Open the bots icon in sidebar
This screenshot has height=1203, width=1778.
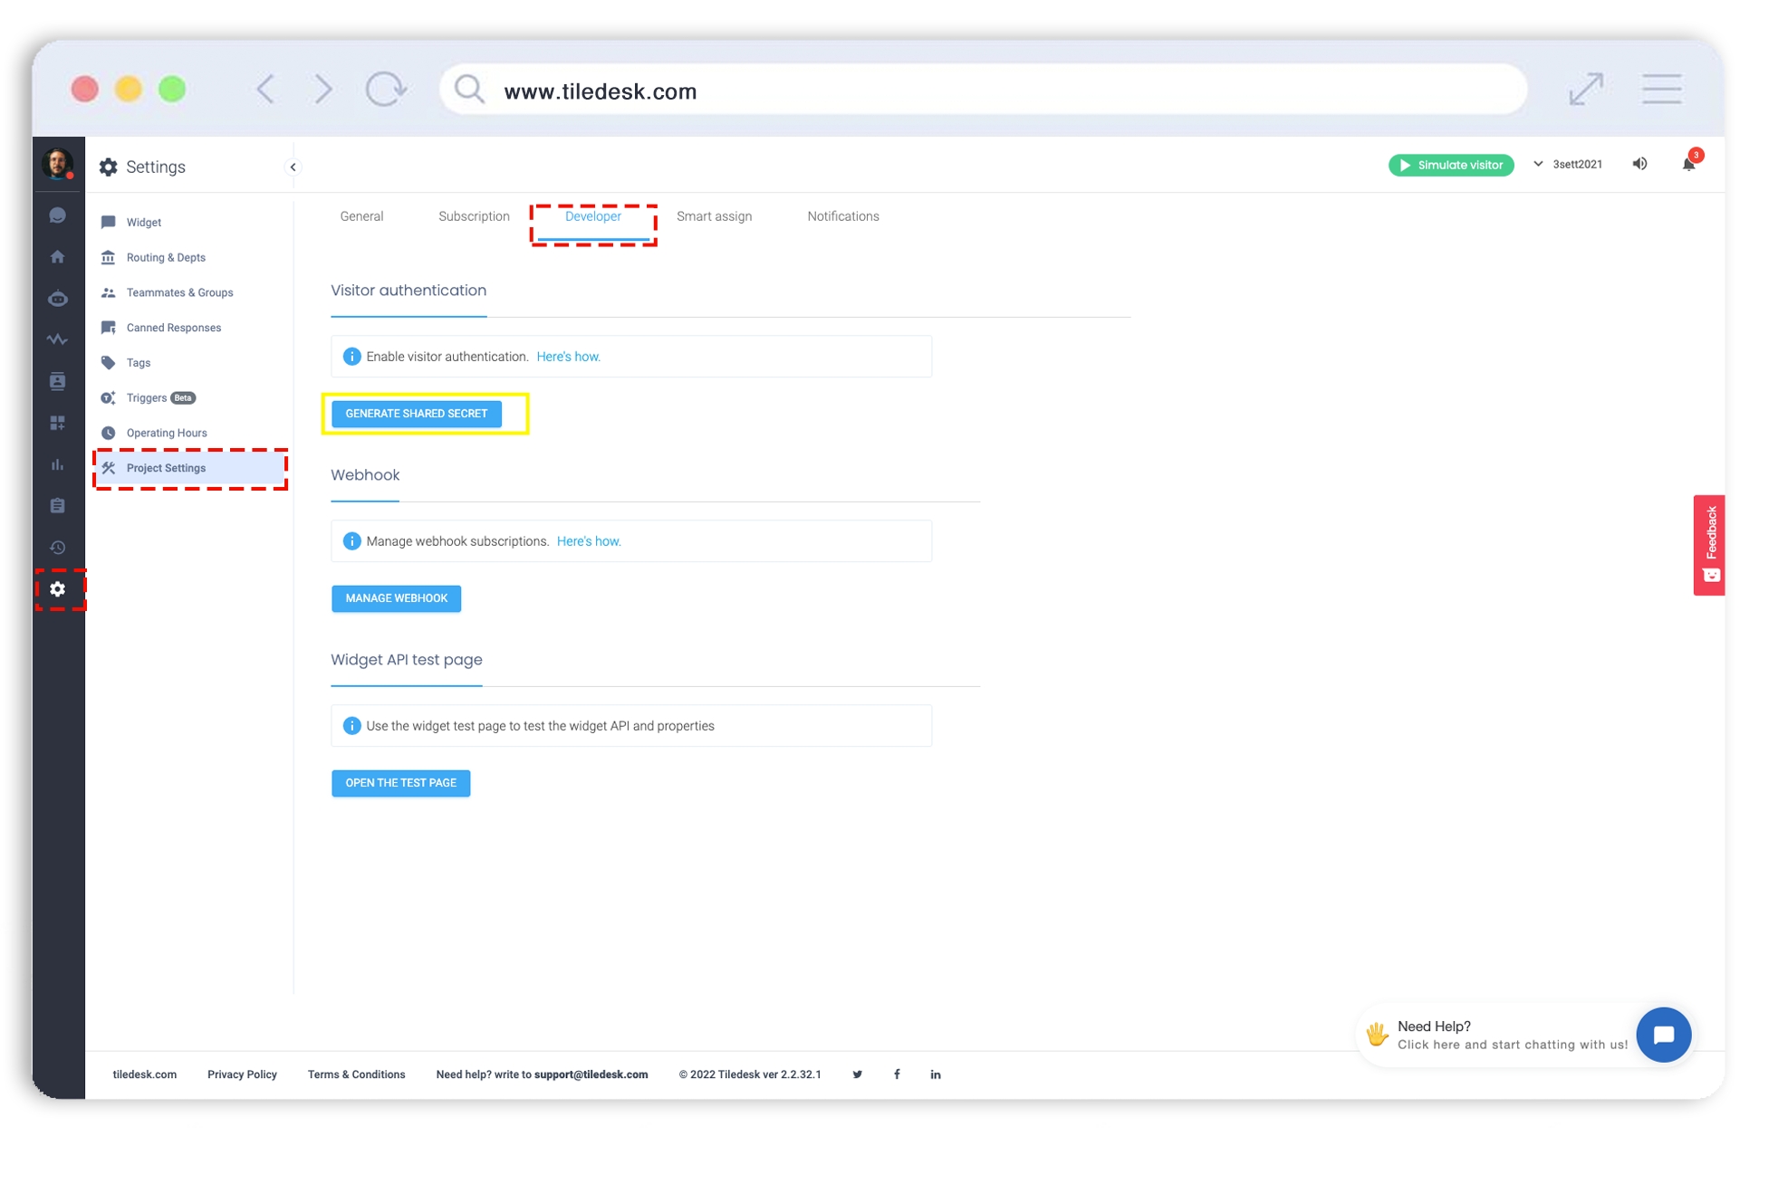(57, 298)
